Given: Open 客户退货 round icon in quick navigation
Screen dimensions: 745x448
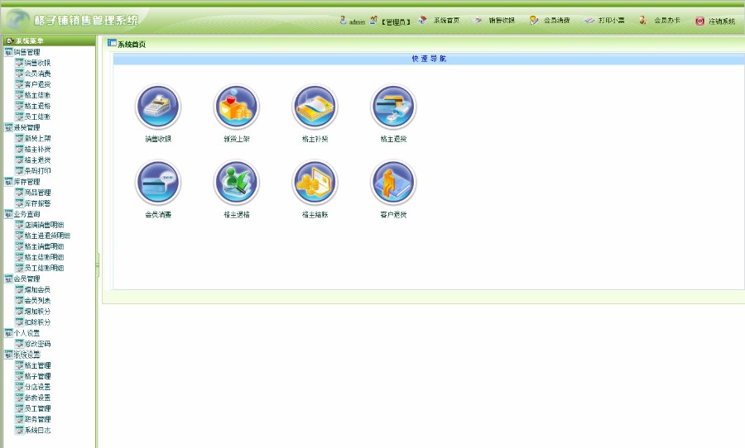Looking at the screenshot, I should [x=393, y=182].
